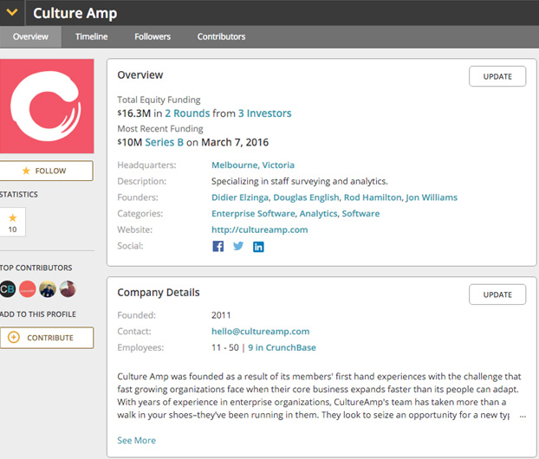Open founder Douglas English's profile
The height and width of the screenshot is (459, 539).
pyautogui.click(x=306, y=197)
